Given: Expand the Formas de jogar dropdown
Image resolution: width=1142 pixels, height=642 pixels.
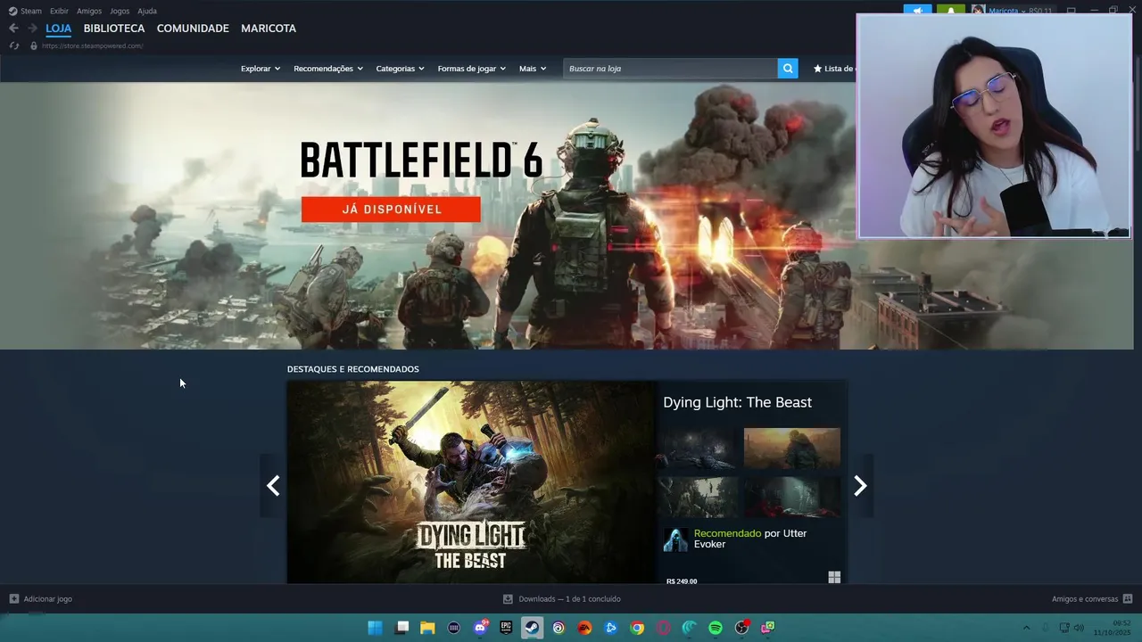Looking at the screenshot, I should 471,69.
